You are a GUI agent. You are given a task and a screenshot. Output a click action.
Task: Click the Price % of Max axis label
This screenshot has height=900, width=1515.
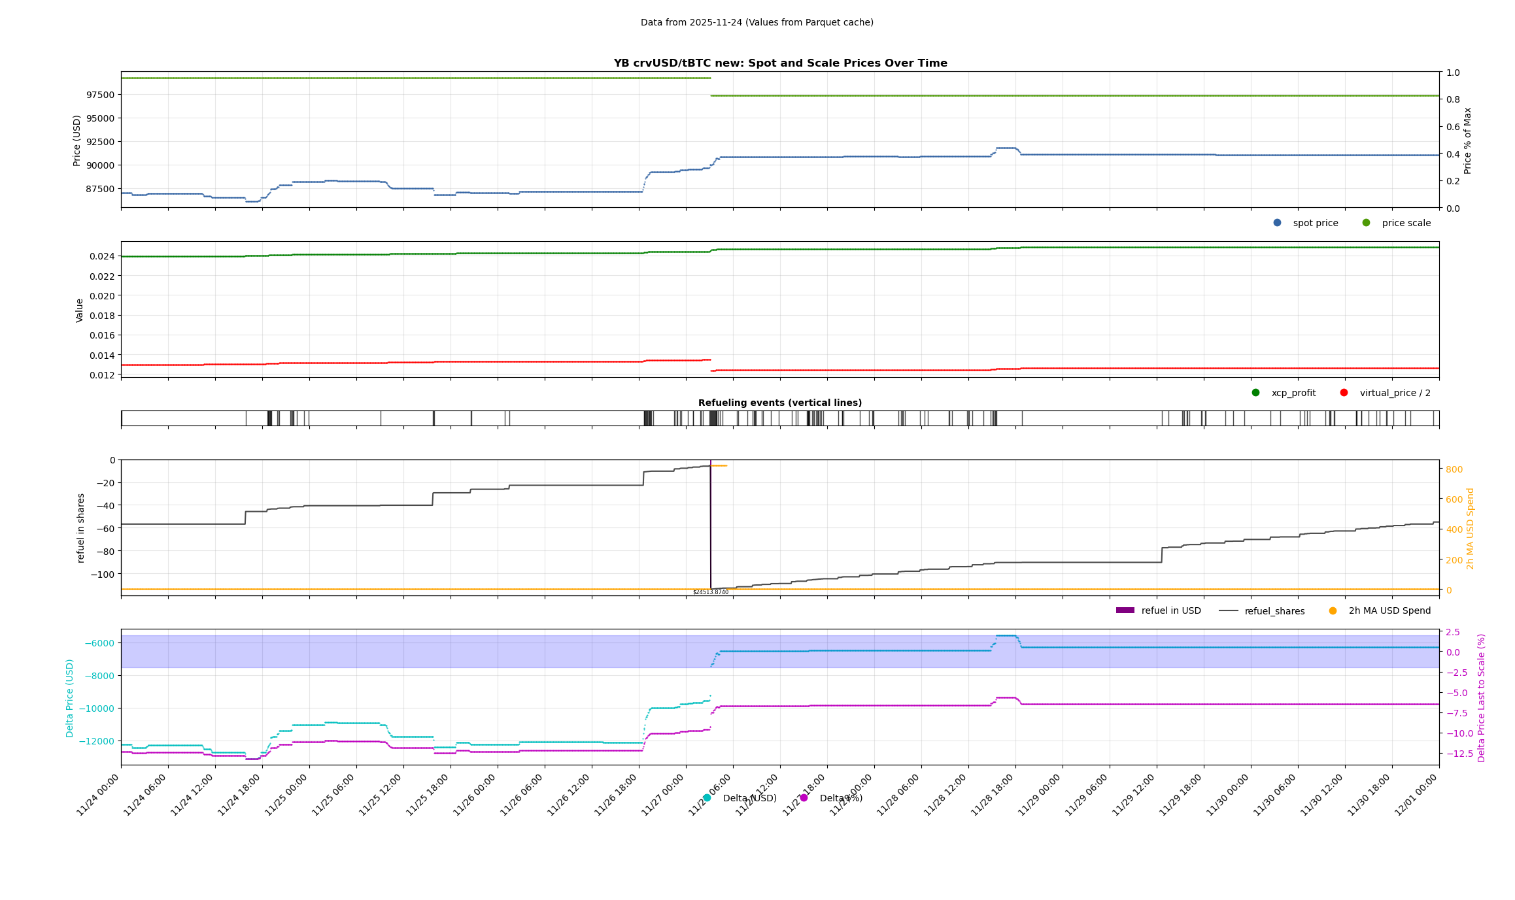point(1468,141)
